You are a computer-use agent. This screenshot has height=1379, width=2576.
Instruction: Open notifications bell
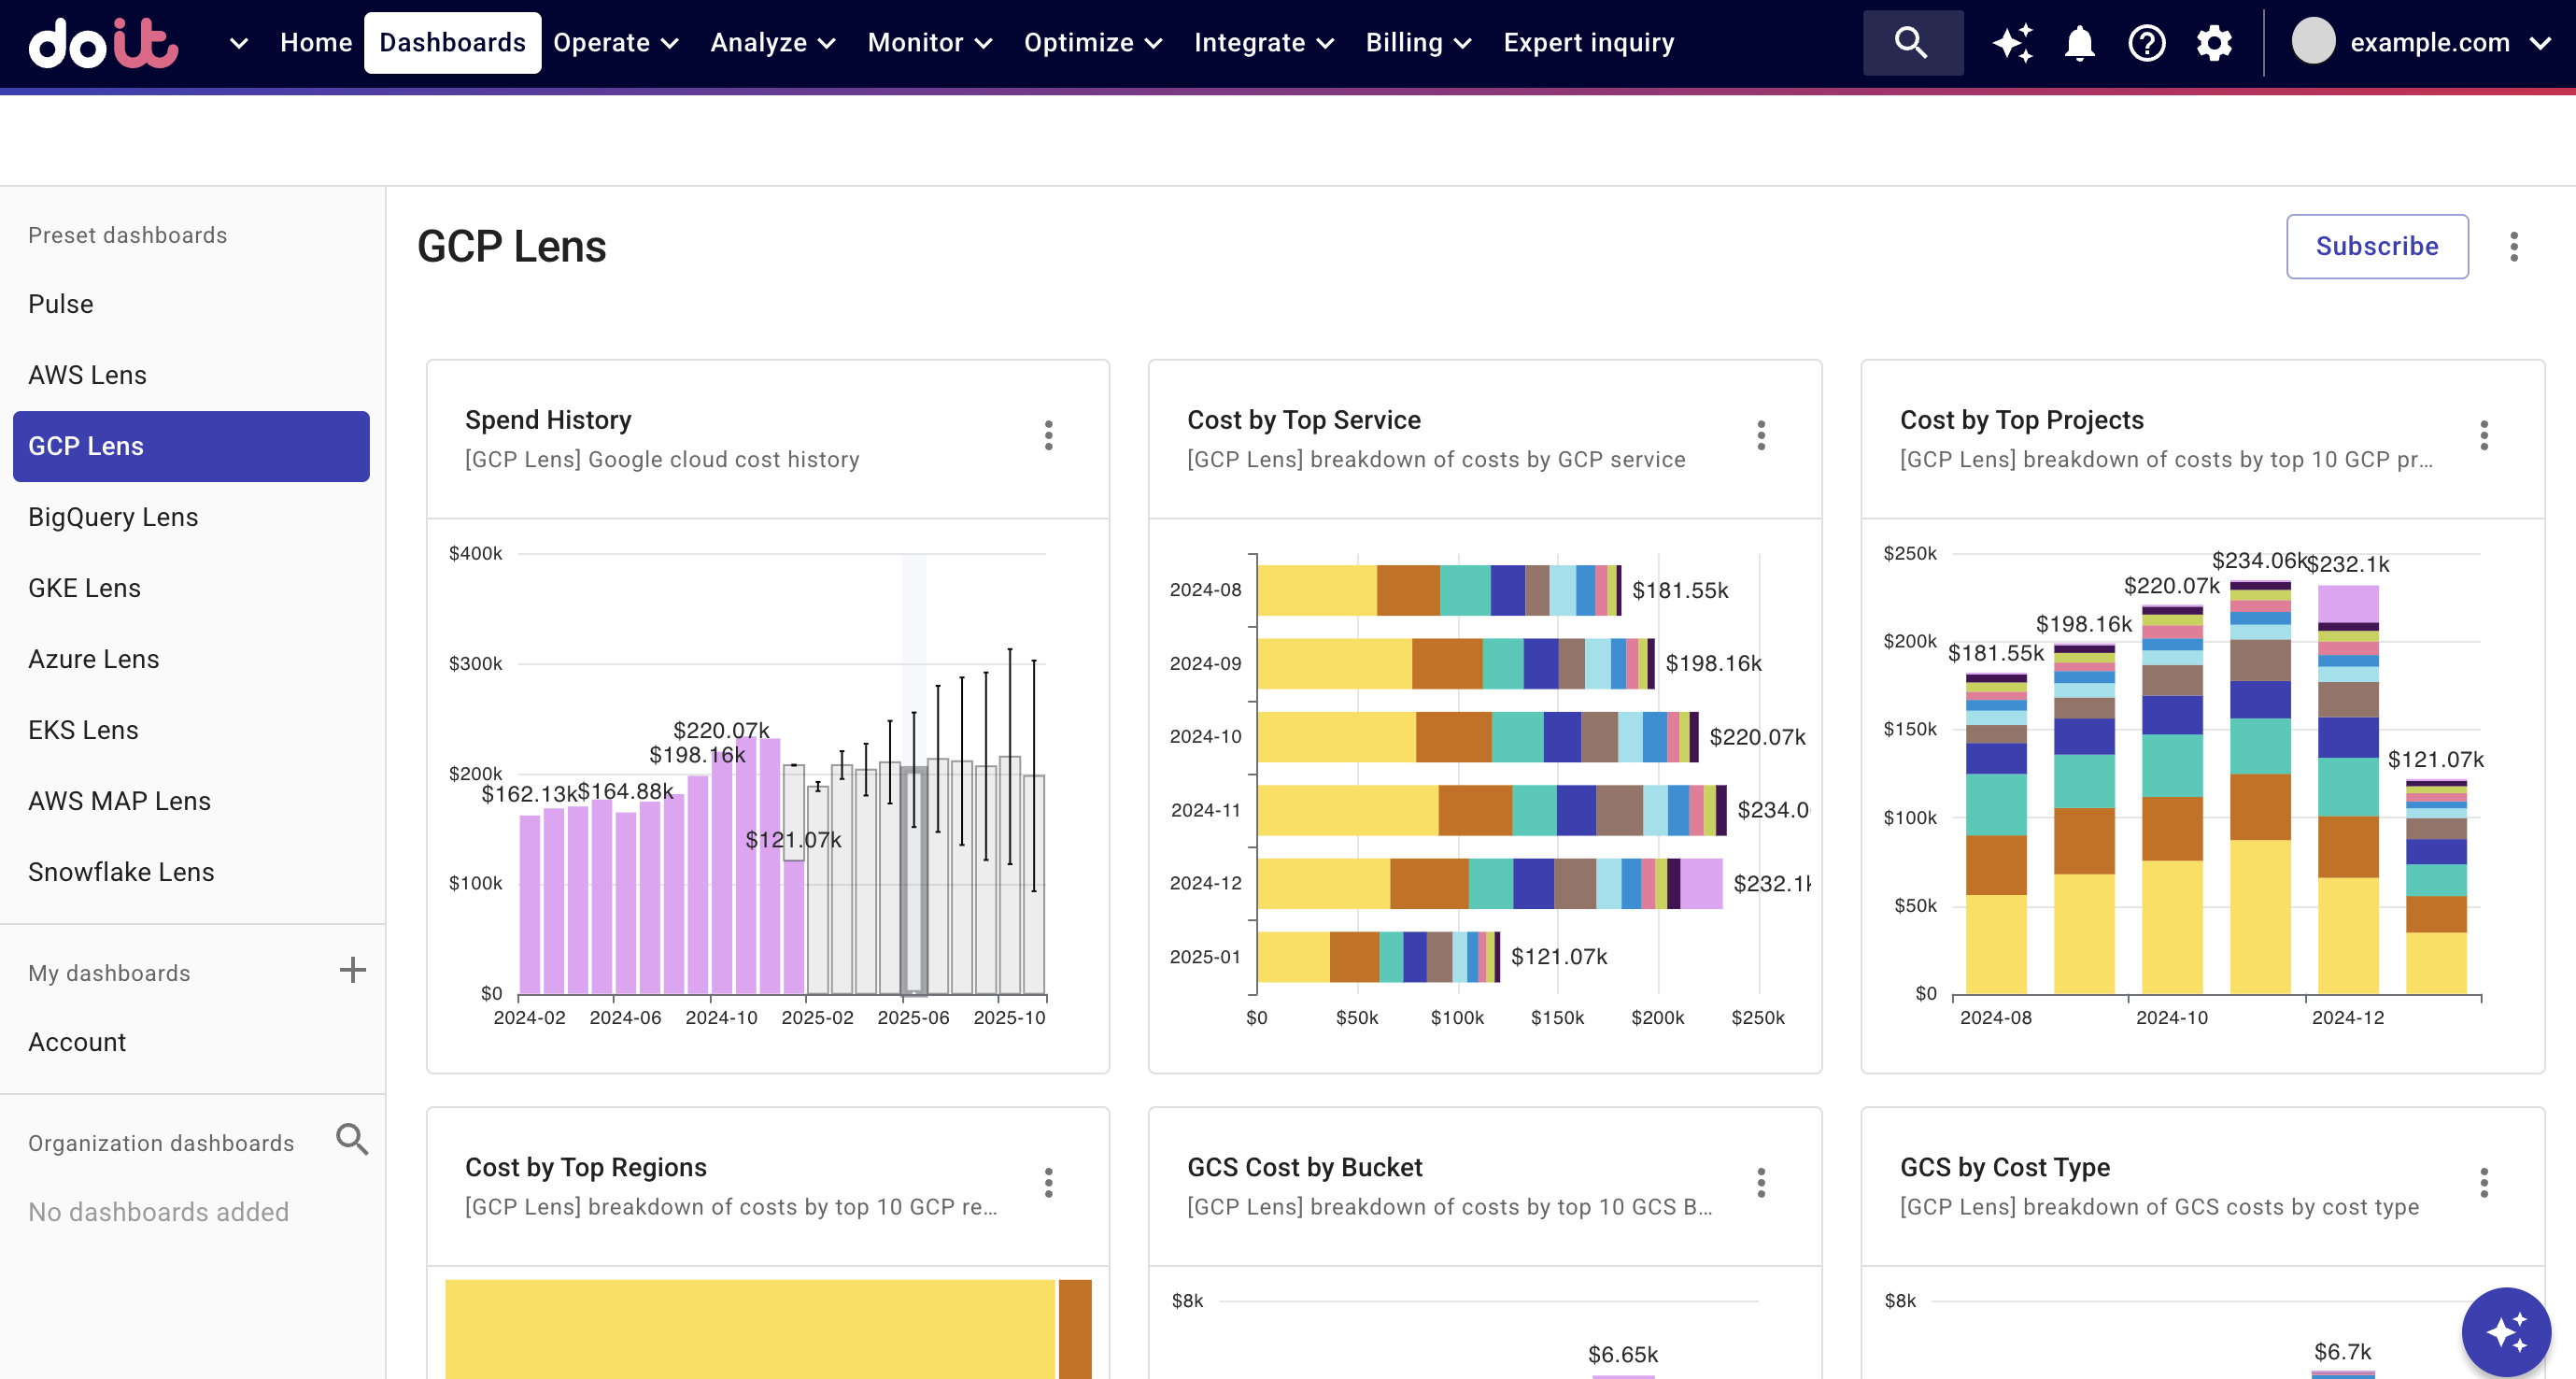tap(2080, 43)
